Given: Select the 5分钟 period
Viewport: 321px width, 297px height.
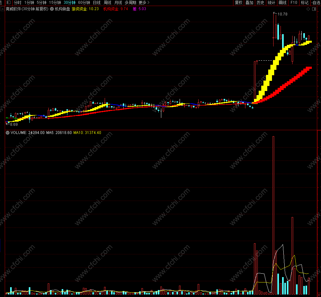Looking at the screenshot, I should coord(41,3).
